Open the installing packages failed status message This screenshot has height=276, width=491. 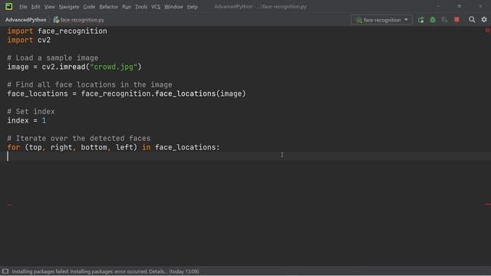(x=105, y=271)
